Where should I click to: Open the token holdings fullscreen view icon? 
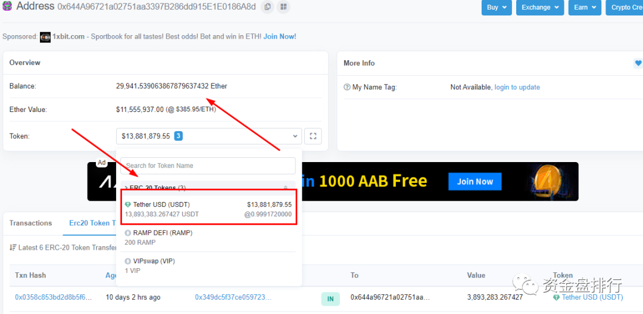(x=313, y=136)
